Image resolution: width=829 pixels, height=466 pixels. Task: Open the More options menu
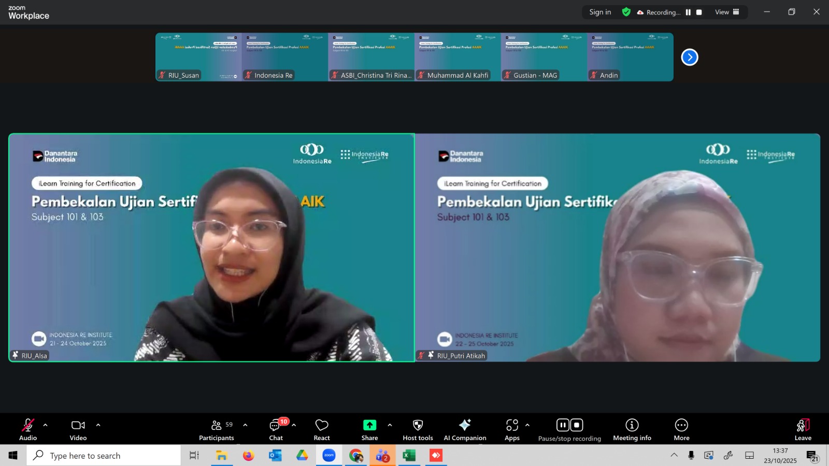pyautogui.click(x=681, y=429)
